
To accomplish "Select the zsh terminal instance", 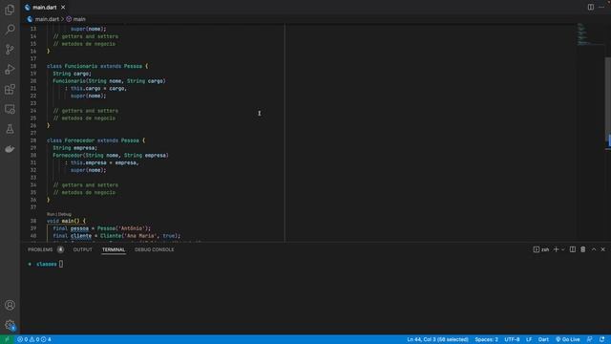I will [x=541, y=249].
